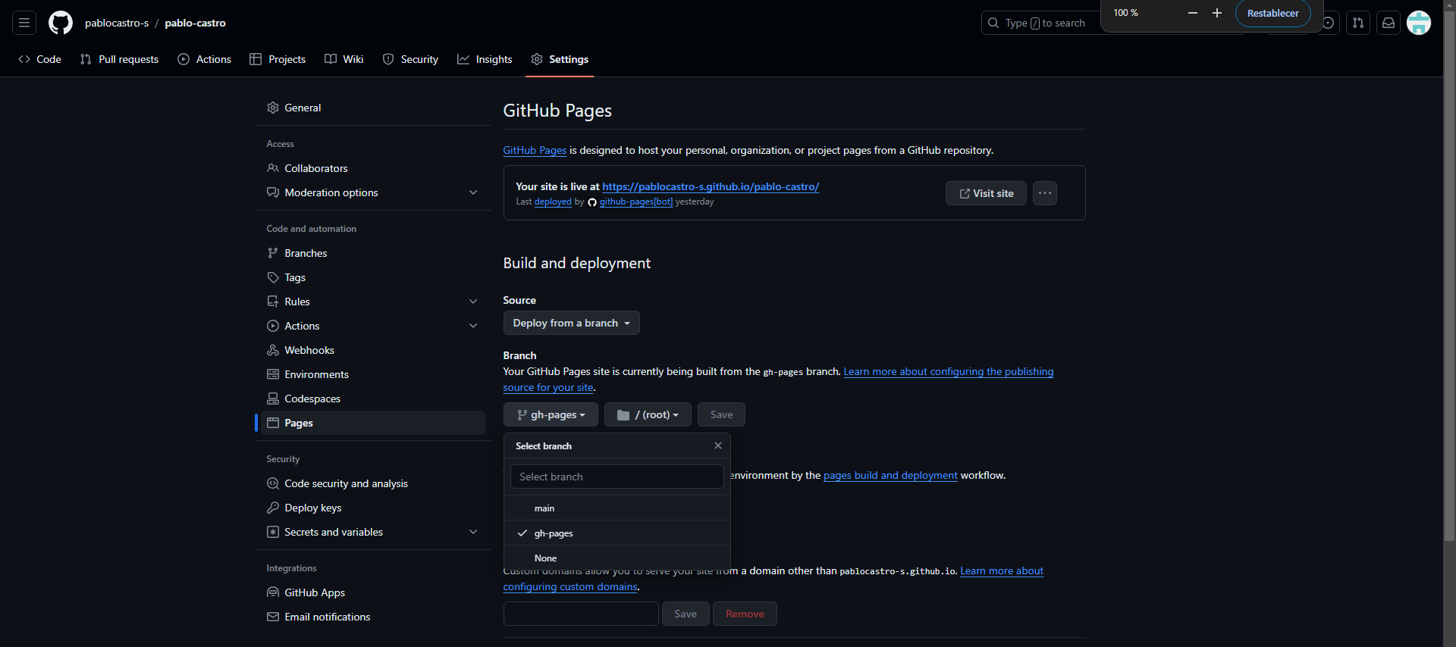Click the GitHub logo icon
The image size is (1456, 647).
coord(61,23)
